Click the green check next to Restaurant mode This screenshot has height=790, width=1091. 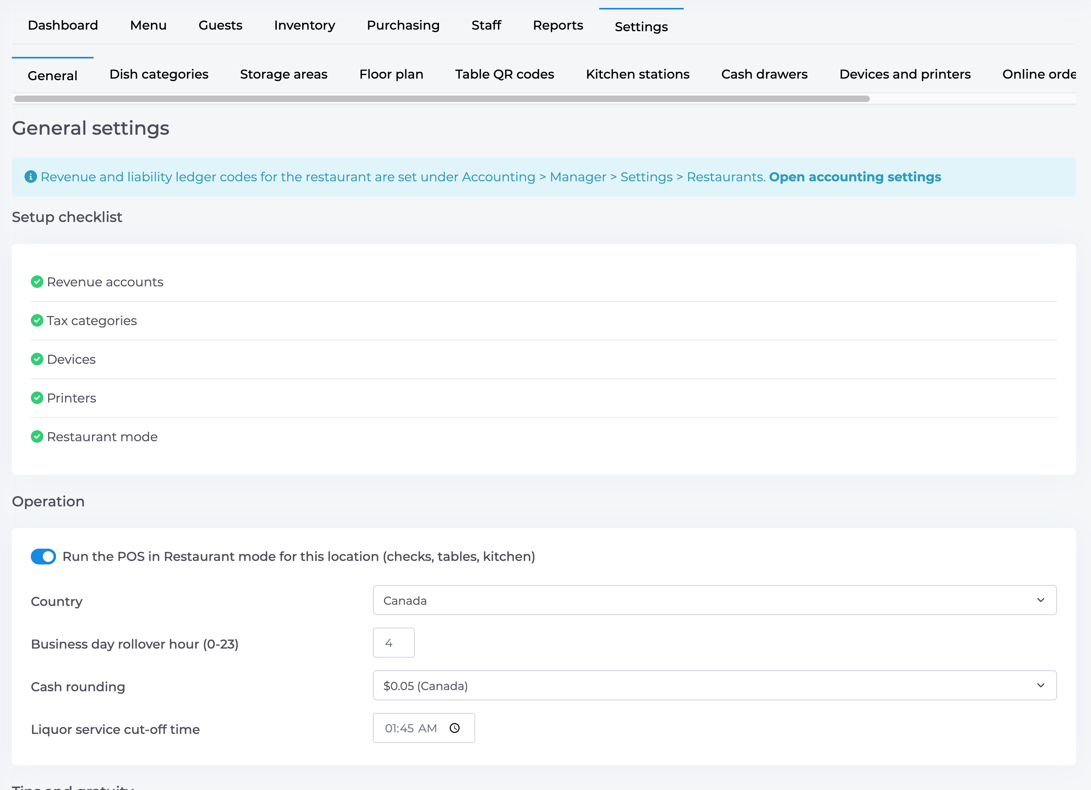point(37,437)
